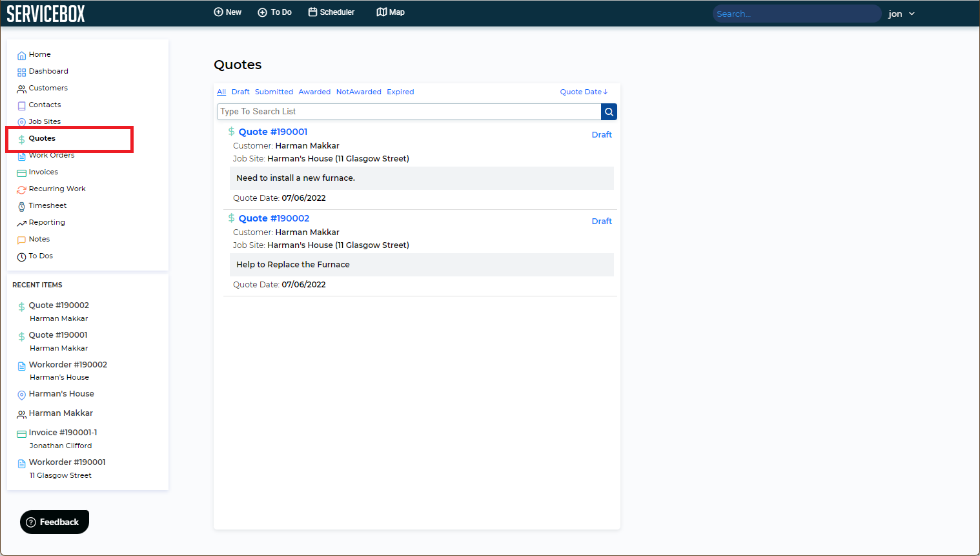The height and width of the screenshot is (556, 980).
Task: Select Quotes in sidebar
Action: (42, 139)
